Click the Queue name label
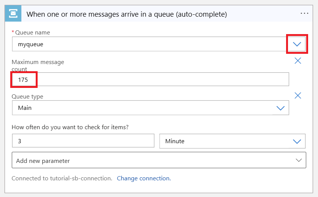 [x=32, y=33]
